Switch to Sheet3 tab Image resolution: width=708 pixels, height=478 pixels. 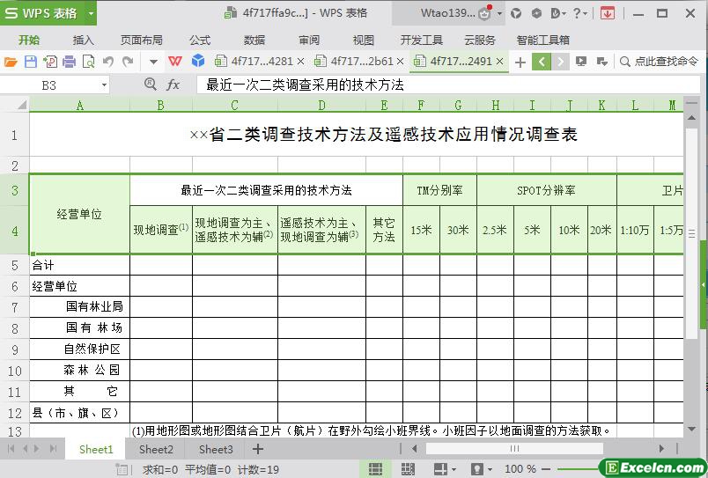216,449
